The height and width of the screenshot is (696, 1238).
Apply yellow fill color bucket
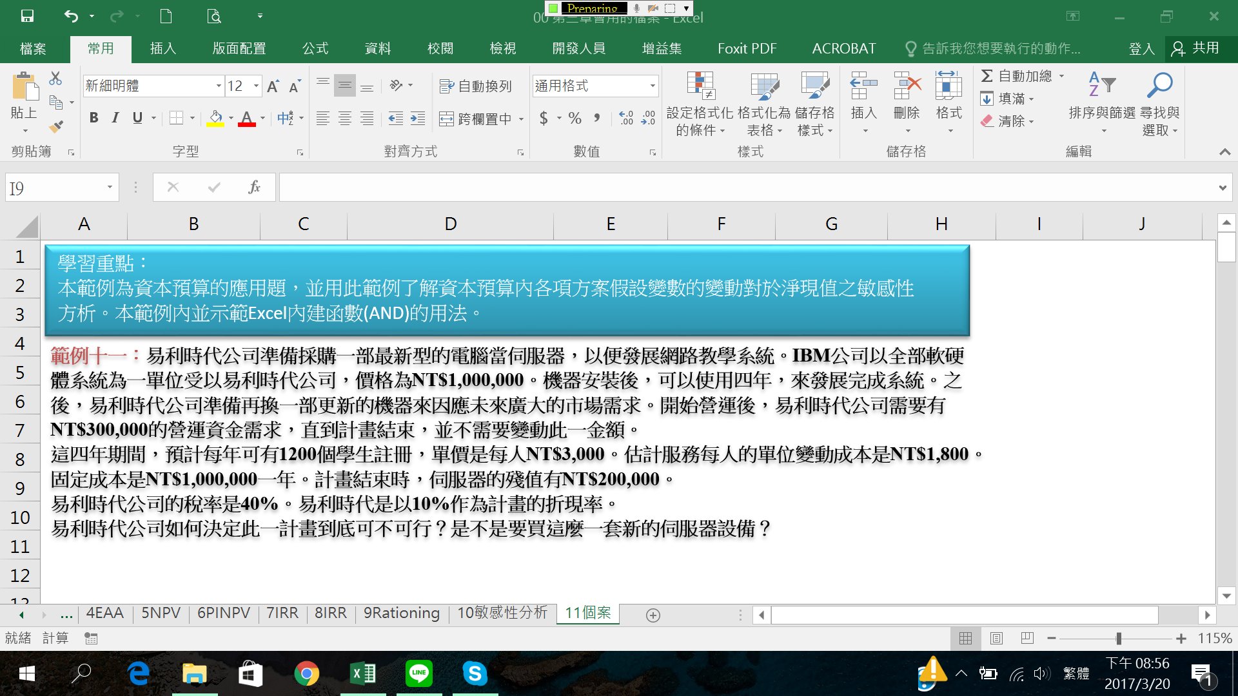(215, 118)
